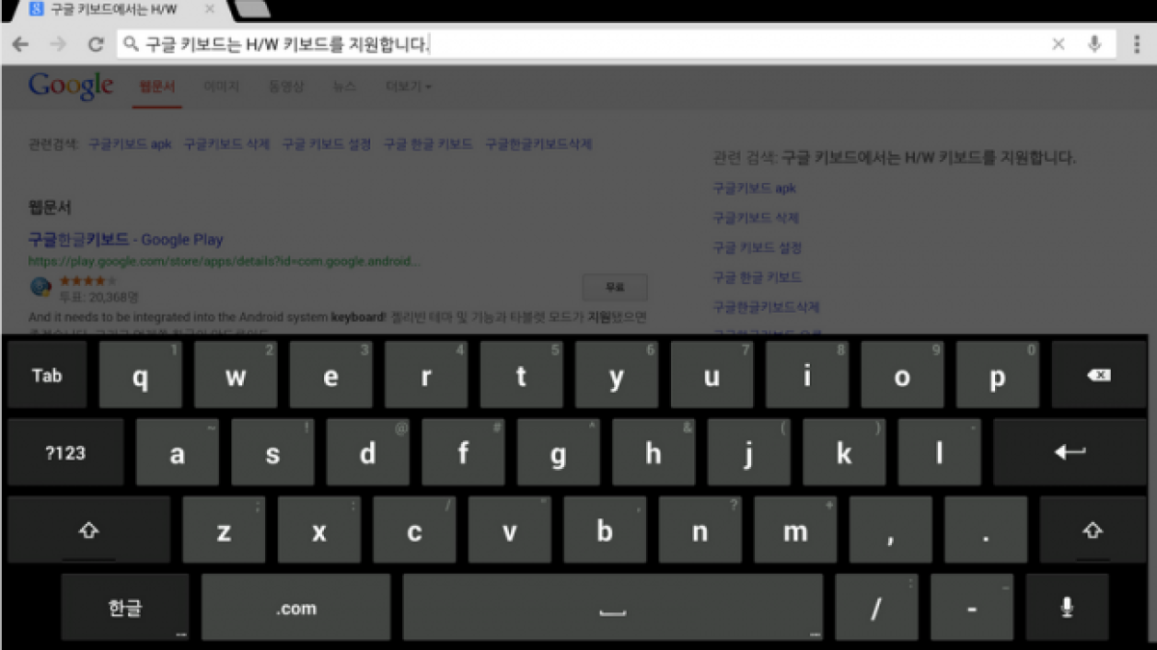
Task: Select the 동영상 search tab
Action: click(286, 87)
